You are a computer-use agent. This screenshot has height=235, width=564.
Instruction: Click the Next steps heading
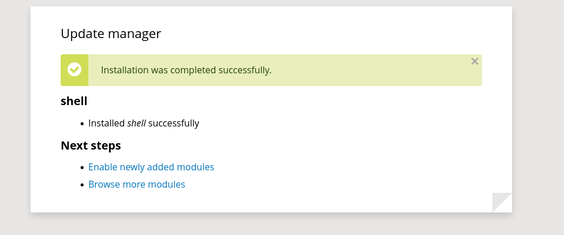(x=91, y=146)
